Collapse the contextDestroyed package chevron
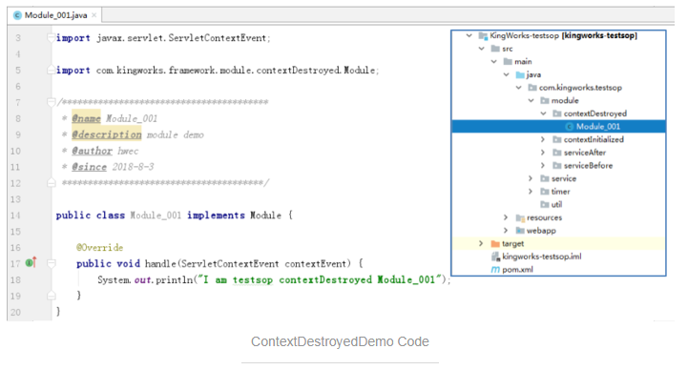Image resolution: width=688 pixels, height=370 pixels. pyautogui.click(x=543, y=113)
